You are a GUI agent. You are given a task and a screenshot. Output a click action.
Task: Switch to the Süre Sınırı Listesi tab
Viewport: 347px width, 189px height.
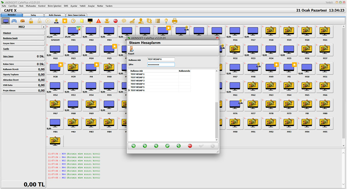tap(77, 15)
